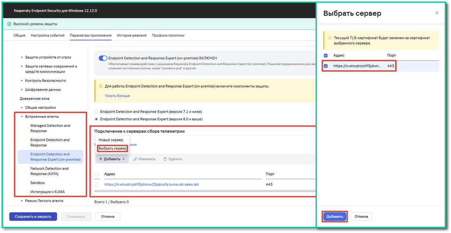Check the select-all box in the telemetry server table
This screenshot has width=451, height=233.
pos(97,174)
